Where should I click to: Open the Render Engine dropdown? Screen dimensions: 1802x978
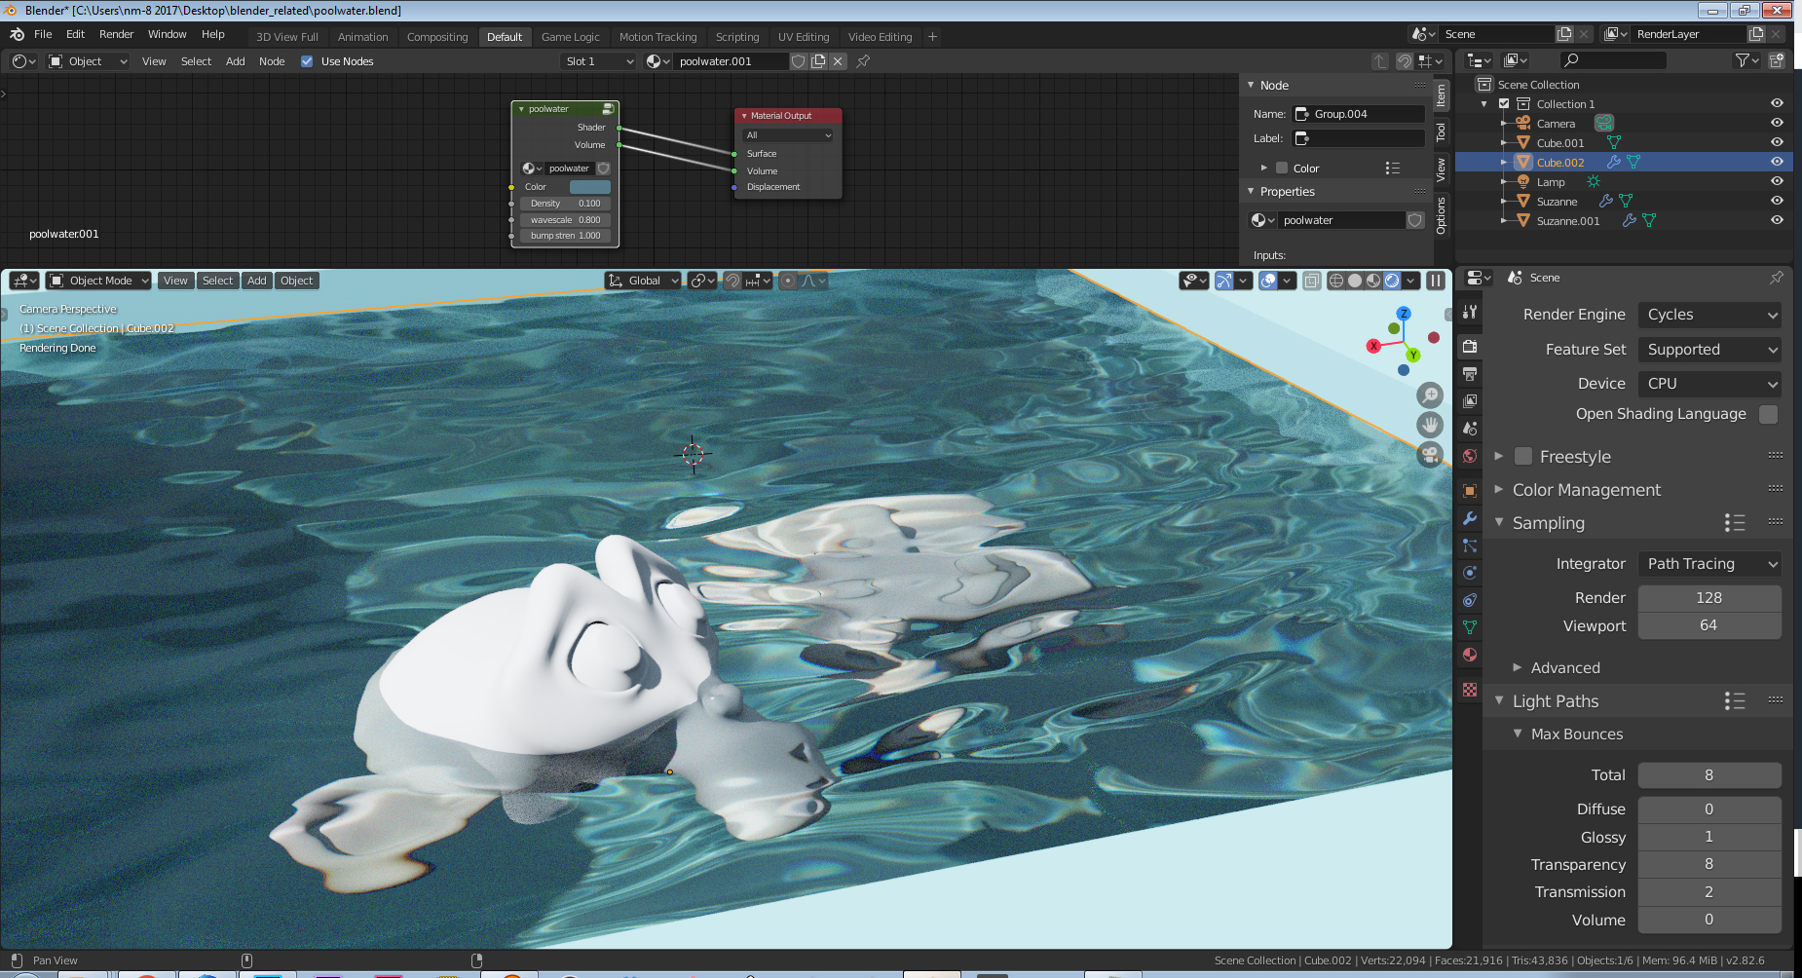tap(1708, 314)
